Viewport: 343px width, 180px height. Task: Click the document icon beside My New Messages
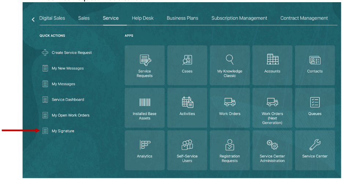point(45,68)
